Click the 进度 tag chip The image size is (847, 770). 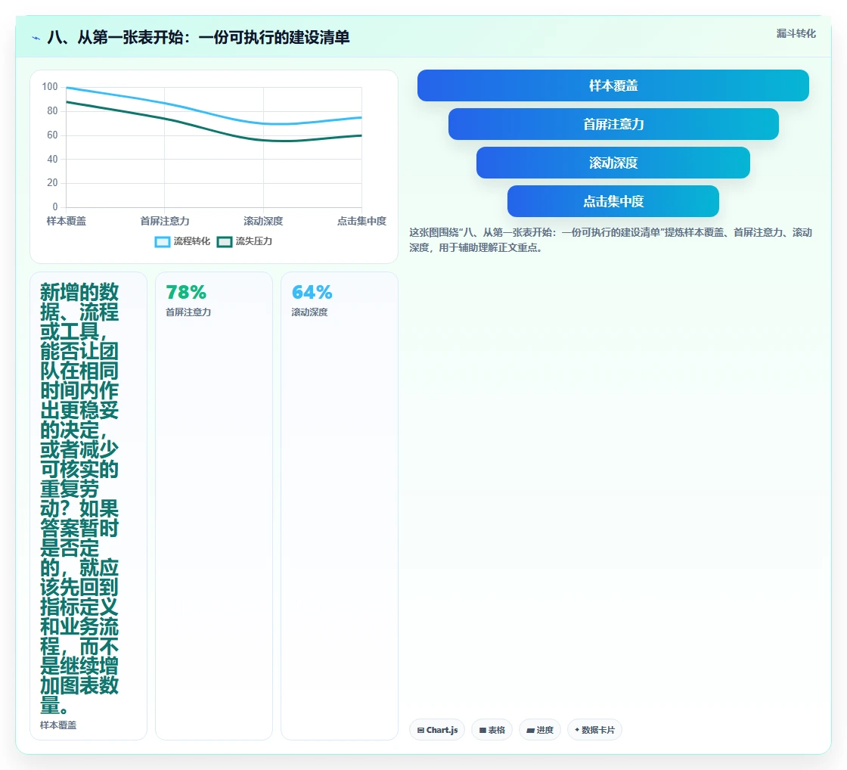point(540,730)
